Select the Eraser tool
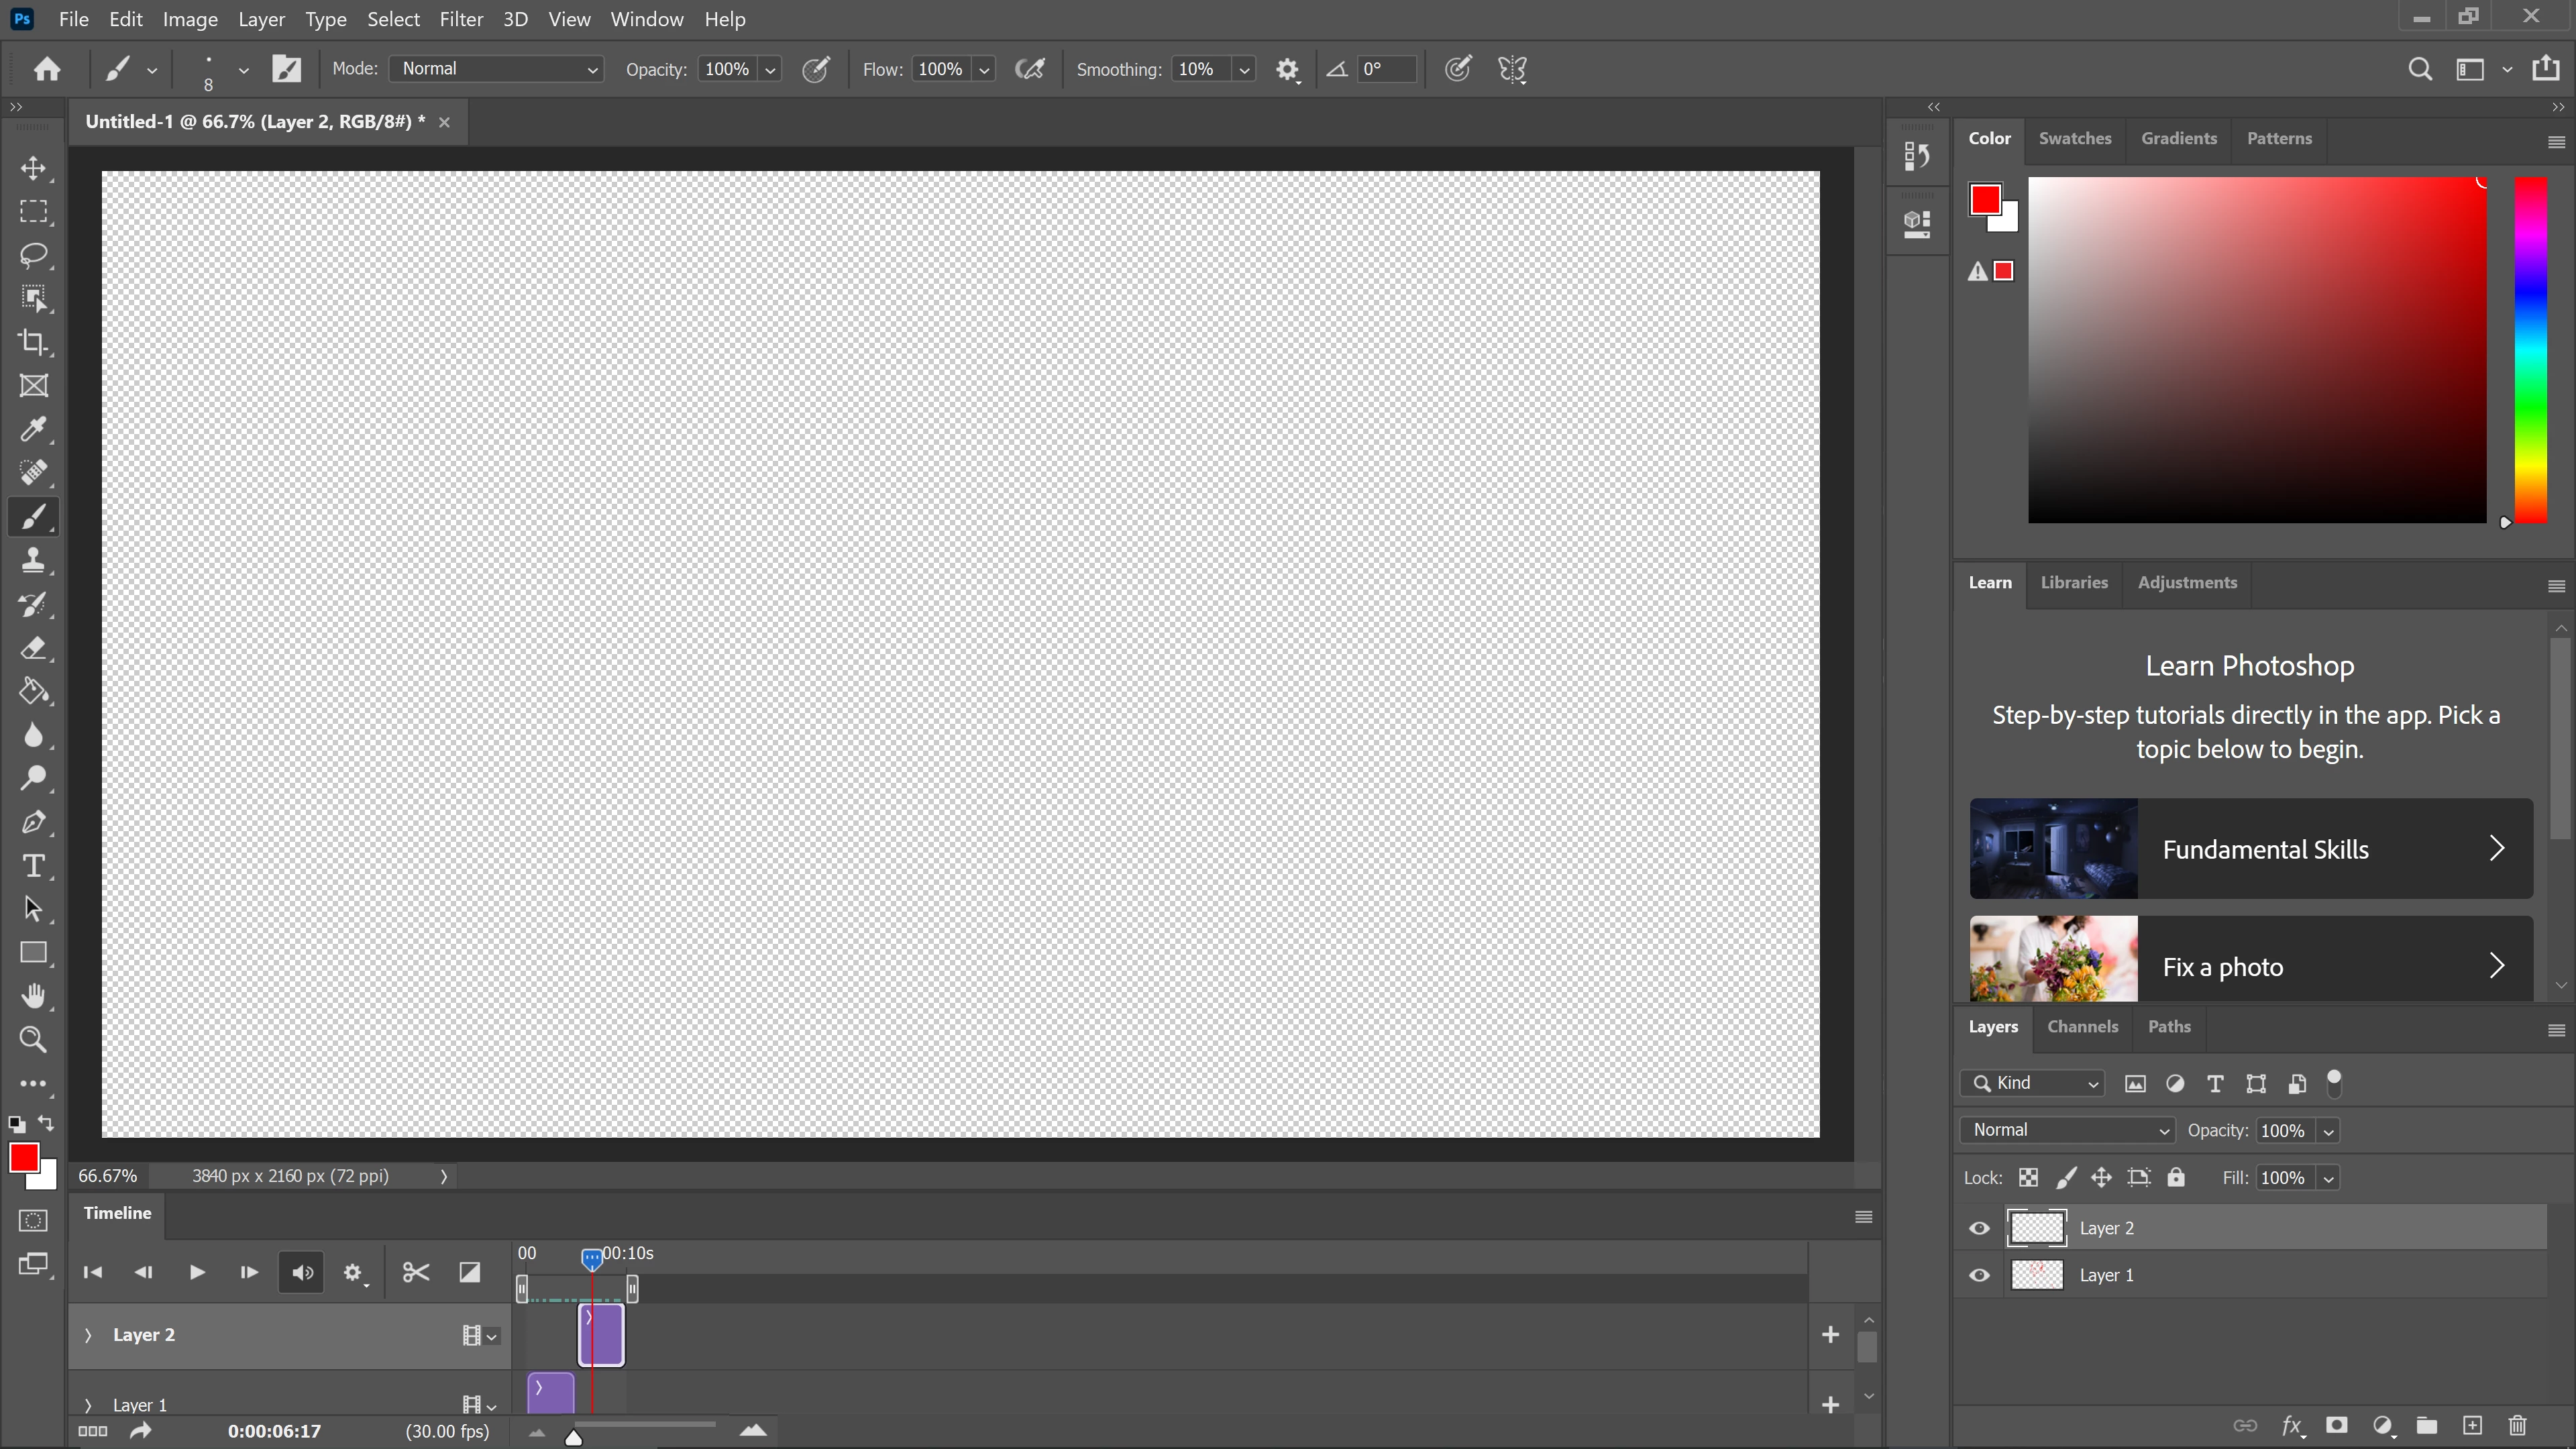Viewport: 2576px width, 1449px height. [x=33, y=648]
